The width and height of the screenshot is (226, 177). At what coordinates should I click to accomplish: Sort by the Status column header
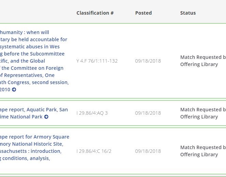(188, 13)
